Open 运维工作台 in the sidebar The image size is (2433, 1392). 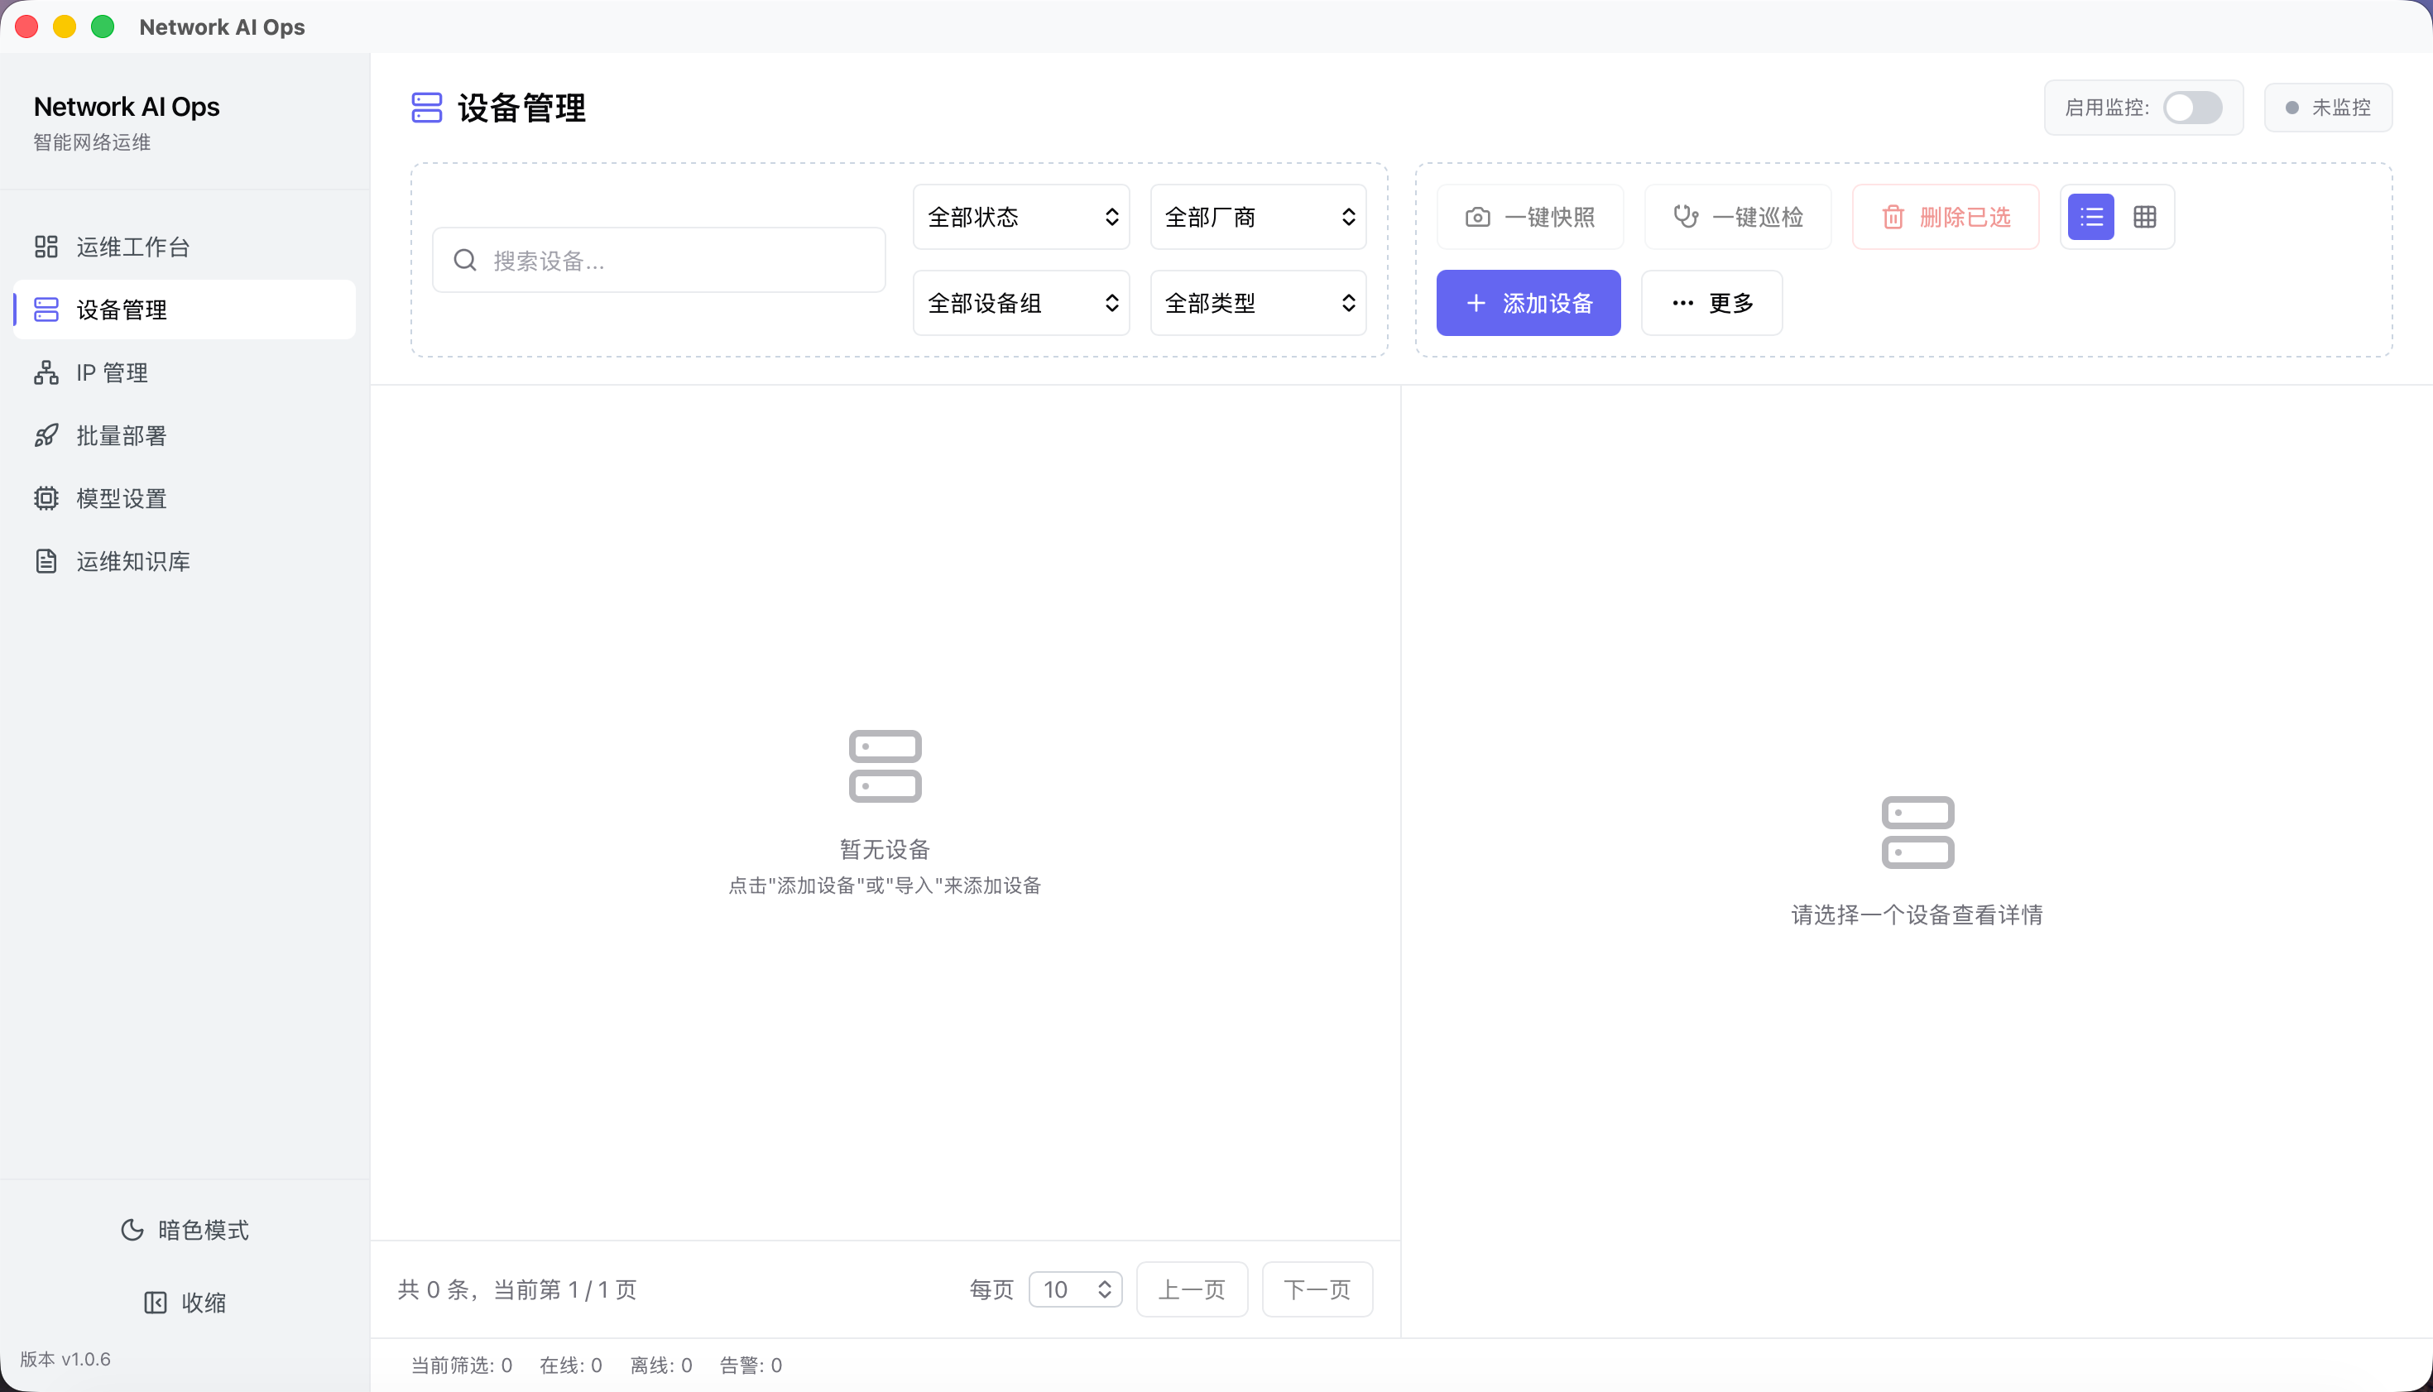coord(133,247)
